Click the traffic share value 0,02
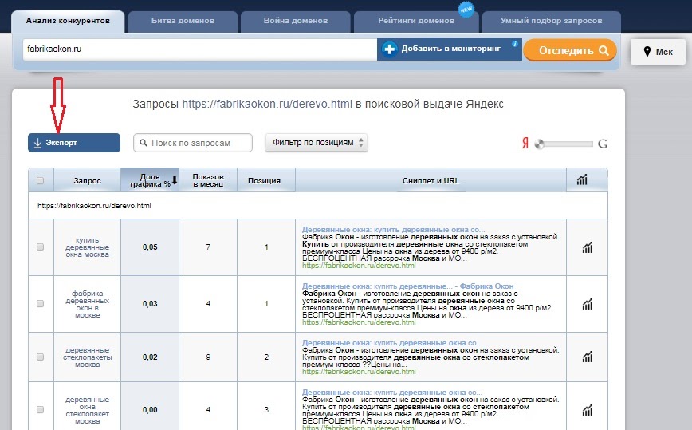 click(150, 357)
